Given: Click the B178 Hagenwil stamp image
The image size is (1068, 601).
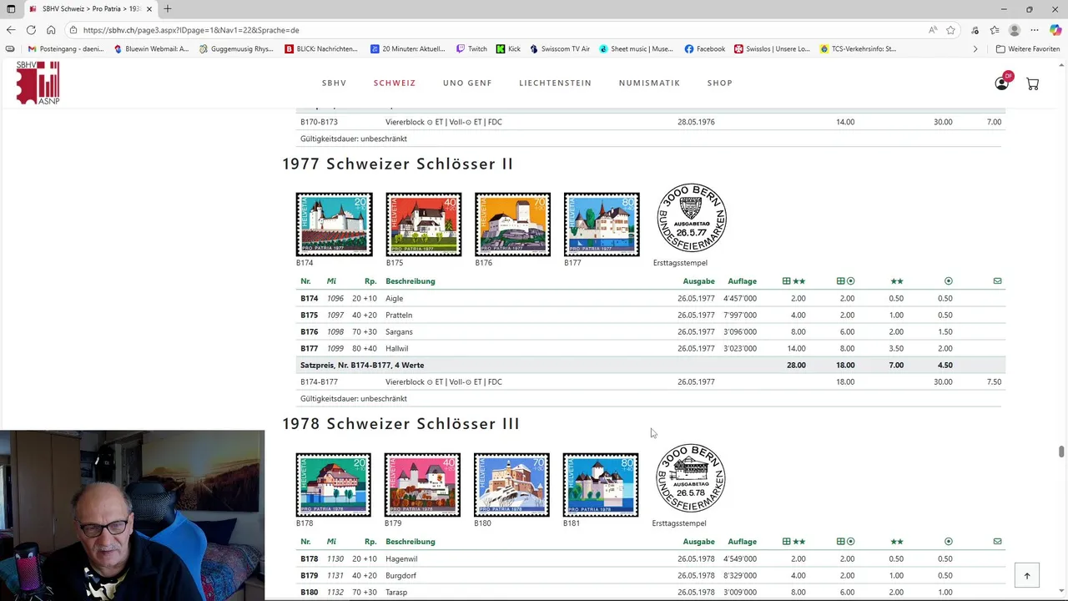Looking at the screenshot, I should pyautogui.click(x=333, y=484).
